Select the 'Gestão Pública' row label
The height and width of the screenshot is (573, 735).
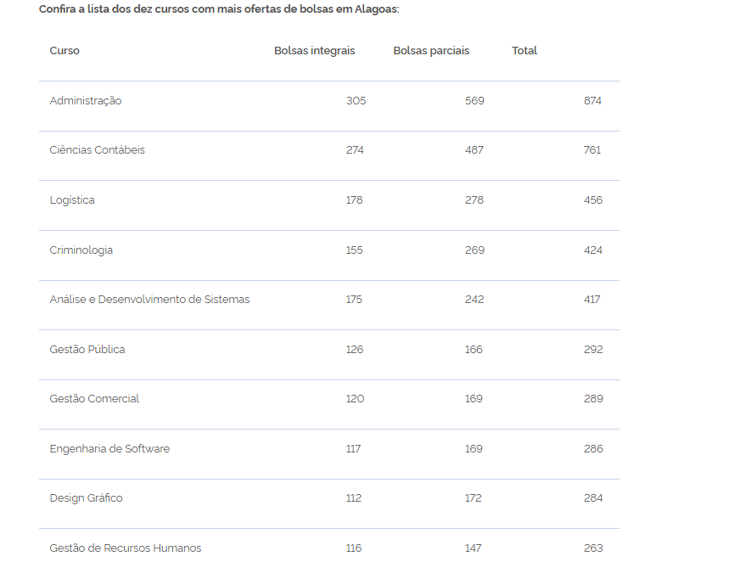coord(87,350)
